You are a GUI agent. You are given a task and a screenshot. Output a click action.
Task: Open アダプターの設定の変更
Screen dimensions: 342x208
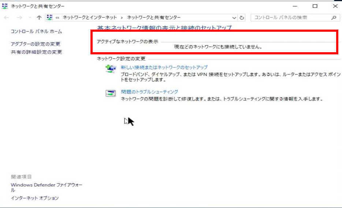pos(36,44)
